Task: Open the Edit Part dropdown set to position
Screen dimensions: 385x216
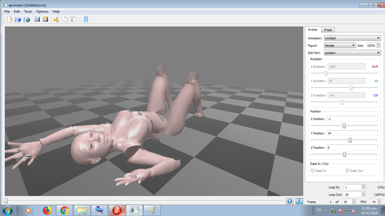Action: (352, 53)
